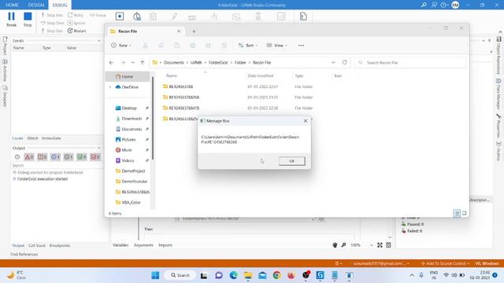The width and height of the screenshot is (504, 283).
Task: Open Videos in Explorer sidebar
Action: 128,160
